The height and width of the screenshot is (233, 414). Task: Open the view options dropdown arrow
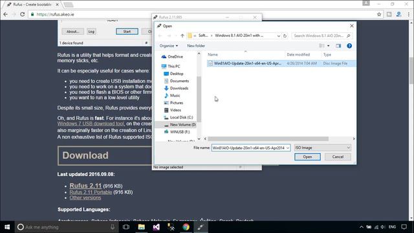(x=328, y=46)
